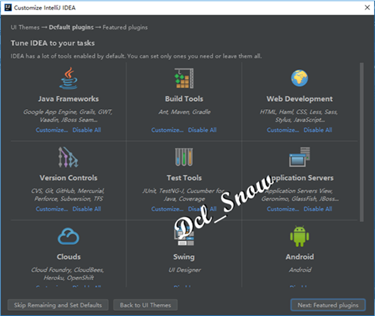This screenshot has height=316, width=375.
Task: Click the Test Tools test tubes icon
Action: [184, 157]
